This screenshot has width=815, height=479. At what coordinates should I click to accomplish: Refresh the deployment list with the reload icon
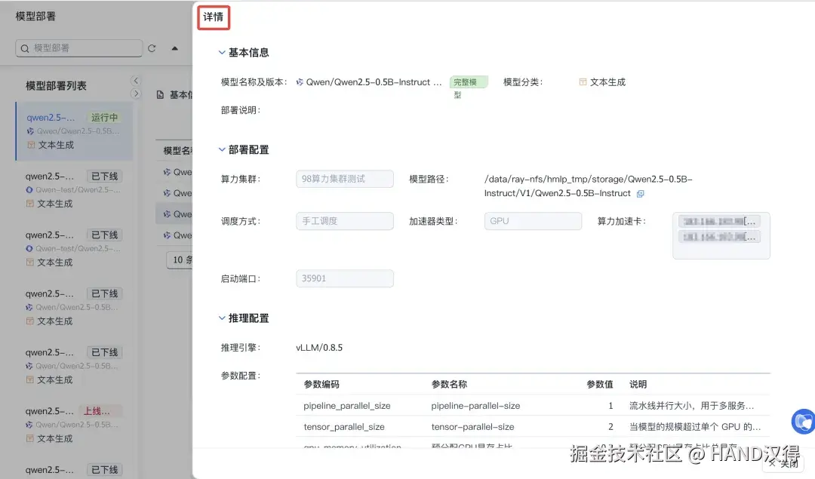(x=152, y=48)
